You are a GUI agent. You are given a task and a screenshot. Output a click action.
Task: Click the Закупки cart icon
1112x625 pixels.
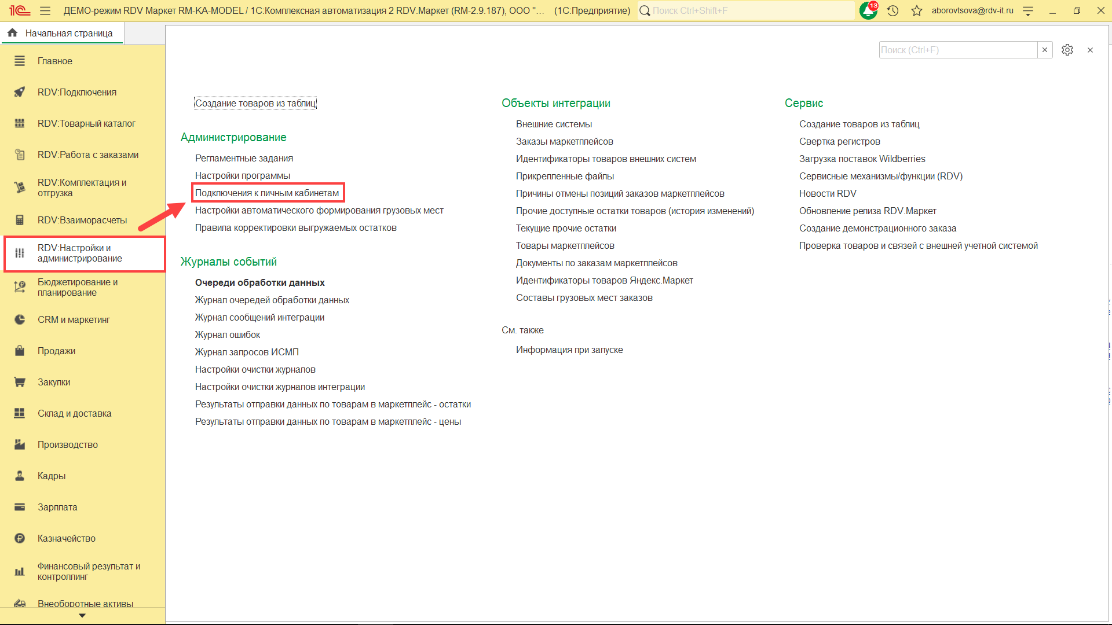[x=20, y=382]
